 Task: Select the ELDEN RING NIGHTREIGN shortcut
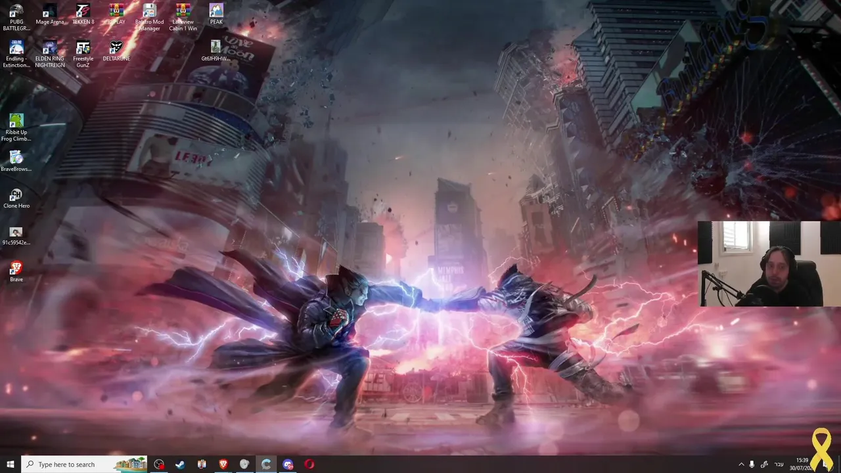coord(50,55)
